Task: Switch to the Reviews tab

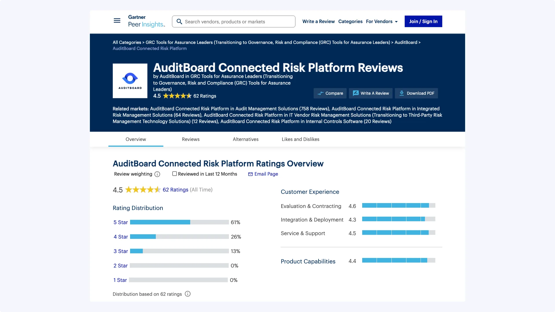Action: coord(190,139)
